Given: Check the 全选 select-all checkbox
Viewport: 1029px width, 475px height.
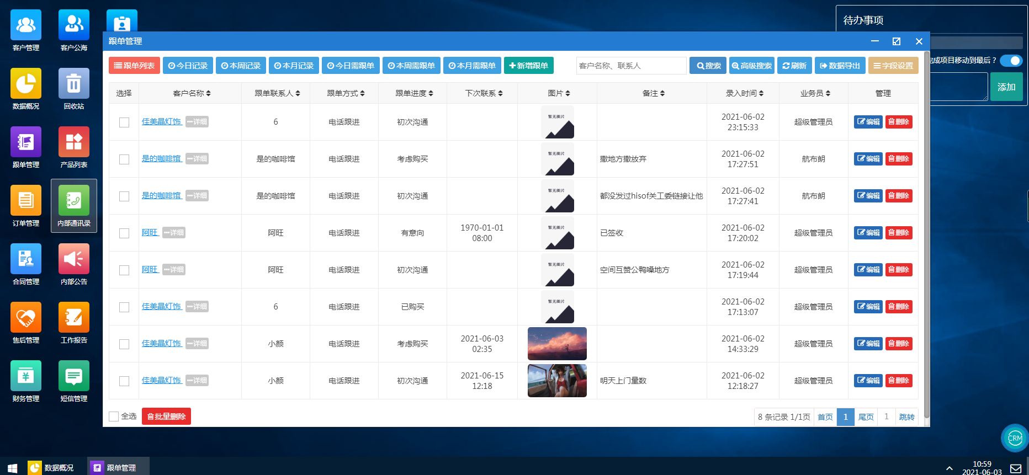Looking at the screenshot, I should pos(114,417).
